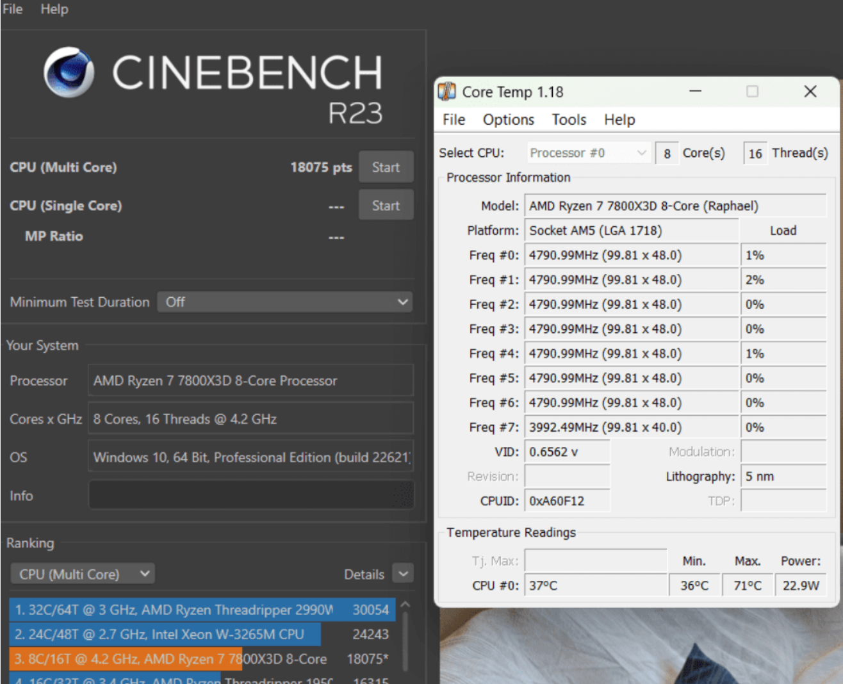This screenshot has width=843, height=684.
Task: Open Cinebench Help menu
Action: [54, 9]
